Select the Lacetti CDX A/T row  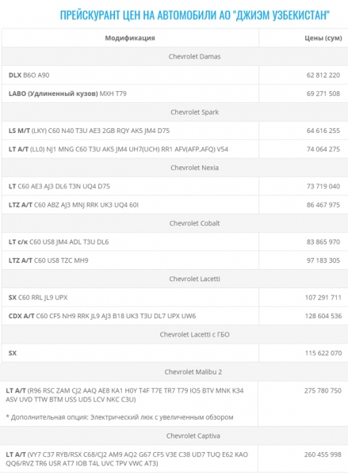tap(131, 316)
